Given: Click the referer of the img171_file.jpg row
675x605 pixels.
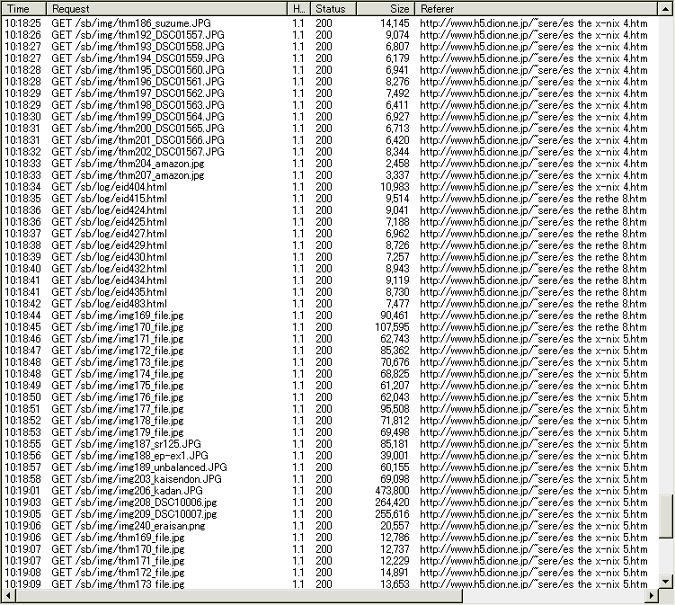Looking at the screenshot, I should 533,339.
